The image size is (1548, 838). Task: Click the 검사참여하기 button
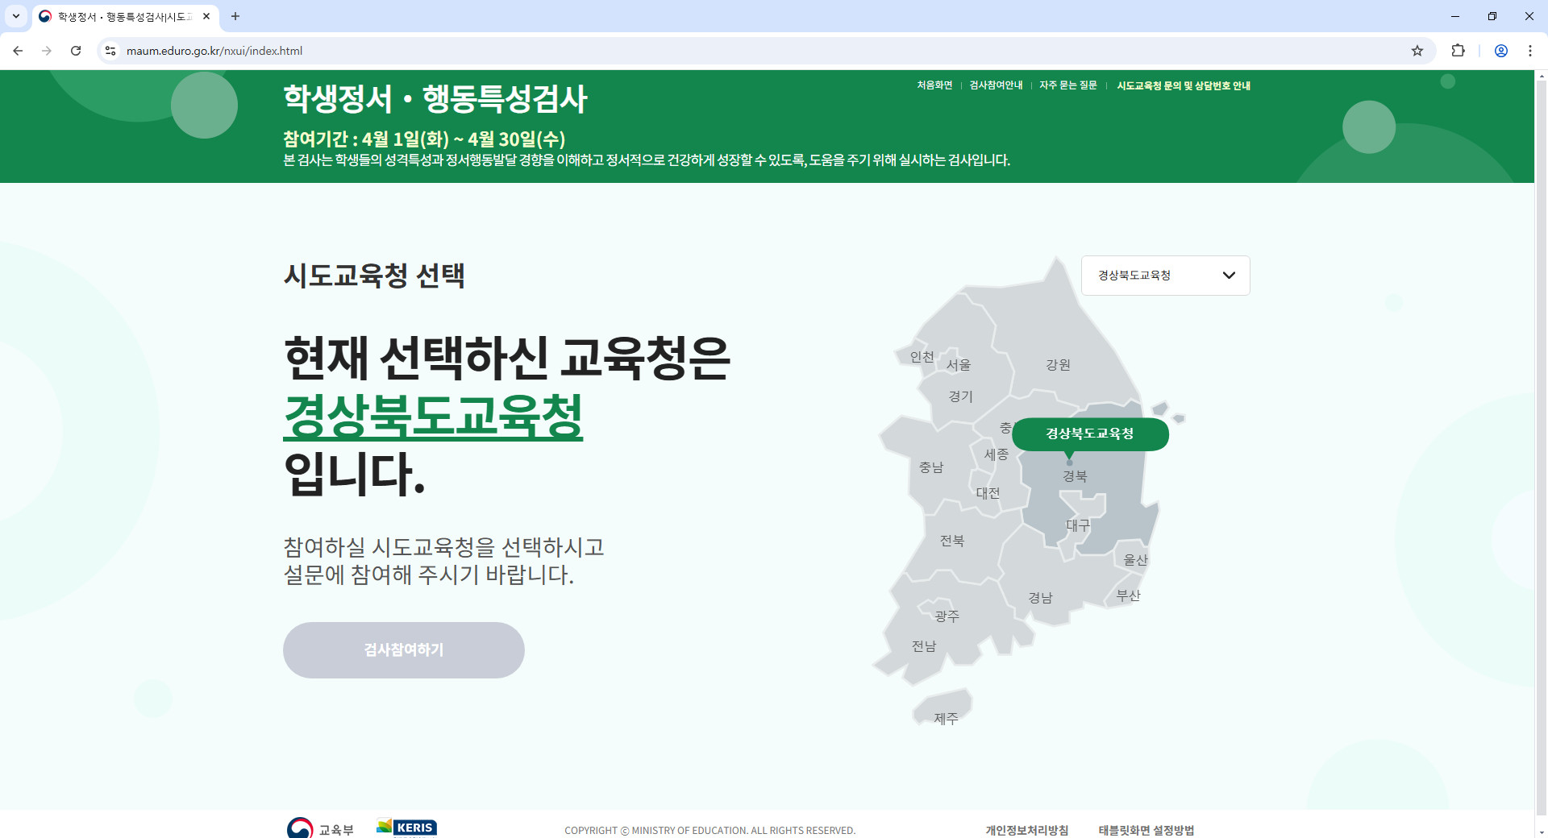click(x=404, y=650)
